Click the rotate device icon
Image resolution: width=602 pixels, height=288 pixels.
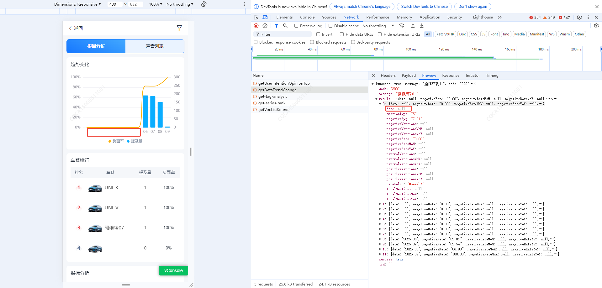click(x=204, y=4)
